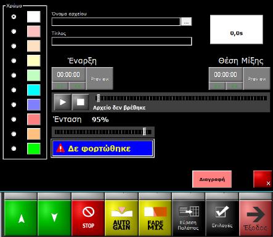Viewport: 273px width, 237px height.
Task: Pick the blue-violet color swatch
Action: coord(34,105)
